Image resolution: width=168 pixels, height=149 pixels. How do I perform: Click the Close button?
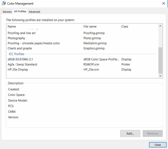[158, 145]
